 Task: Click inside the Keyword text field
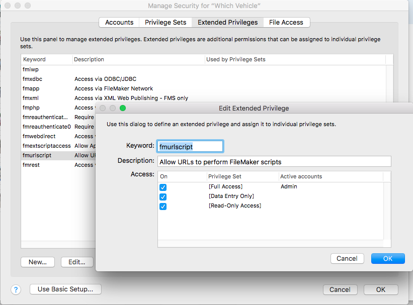pos(190,146)
